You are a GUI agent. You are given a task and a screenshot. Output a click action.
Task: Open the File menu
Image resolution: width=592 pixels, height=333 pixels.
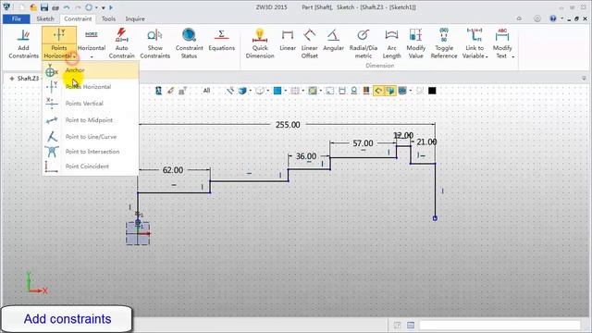click(17, 18)
